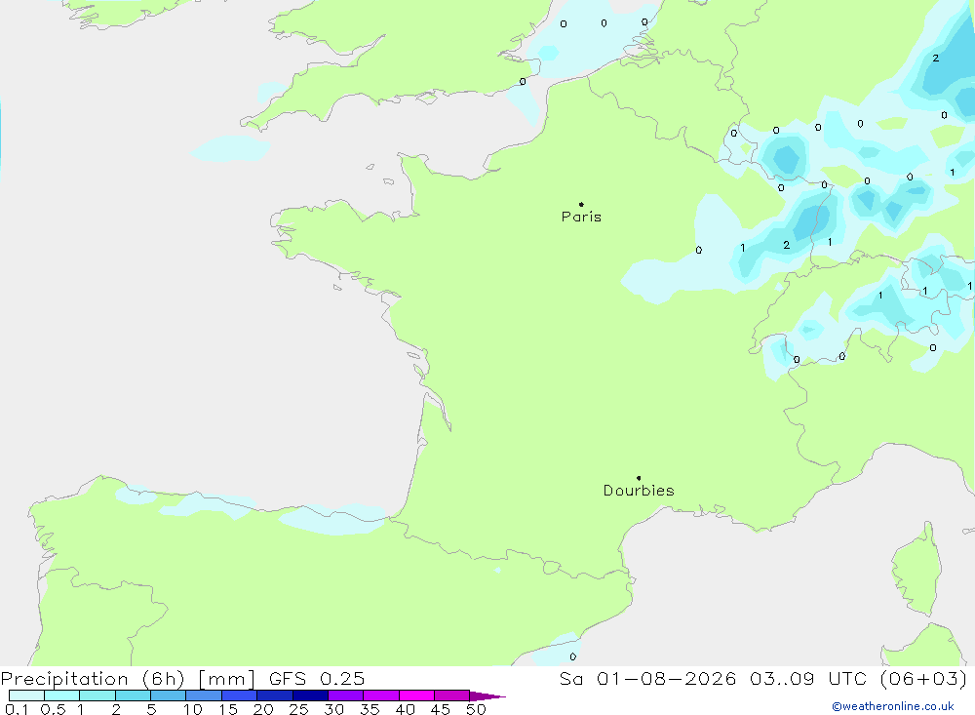
Task: Click the '50' legend scale label
Action: coord(476,709)
